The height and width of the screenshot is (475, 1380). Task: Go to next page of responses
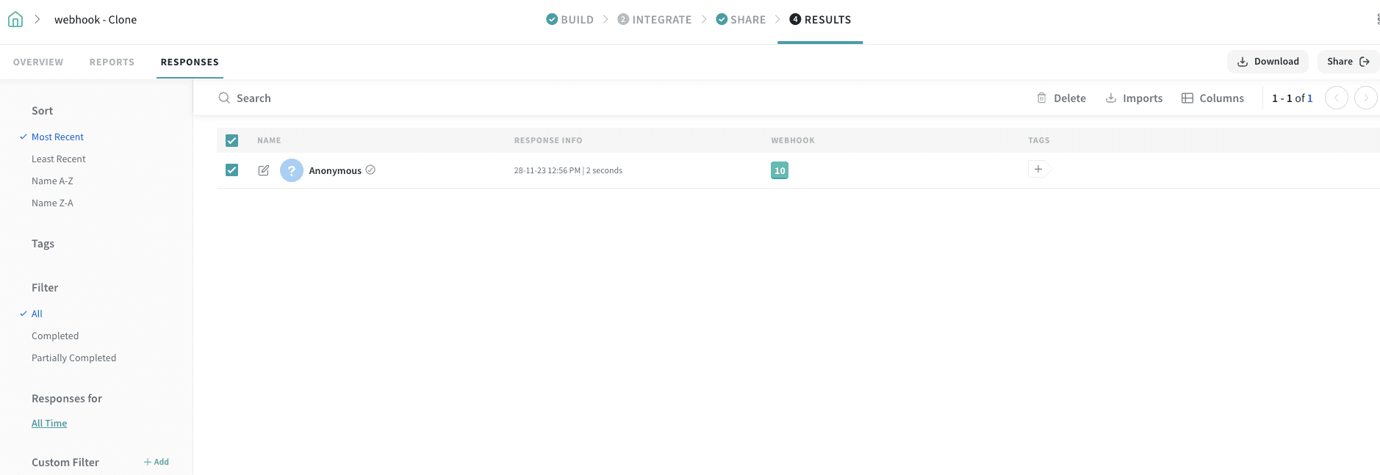(x=1365, y=98)
